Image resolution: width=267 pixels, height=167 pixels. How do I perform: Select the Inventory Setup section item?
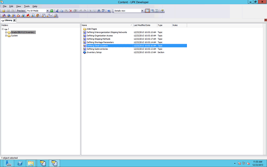click(x=94, y=52)
